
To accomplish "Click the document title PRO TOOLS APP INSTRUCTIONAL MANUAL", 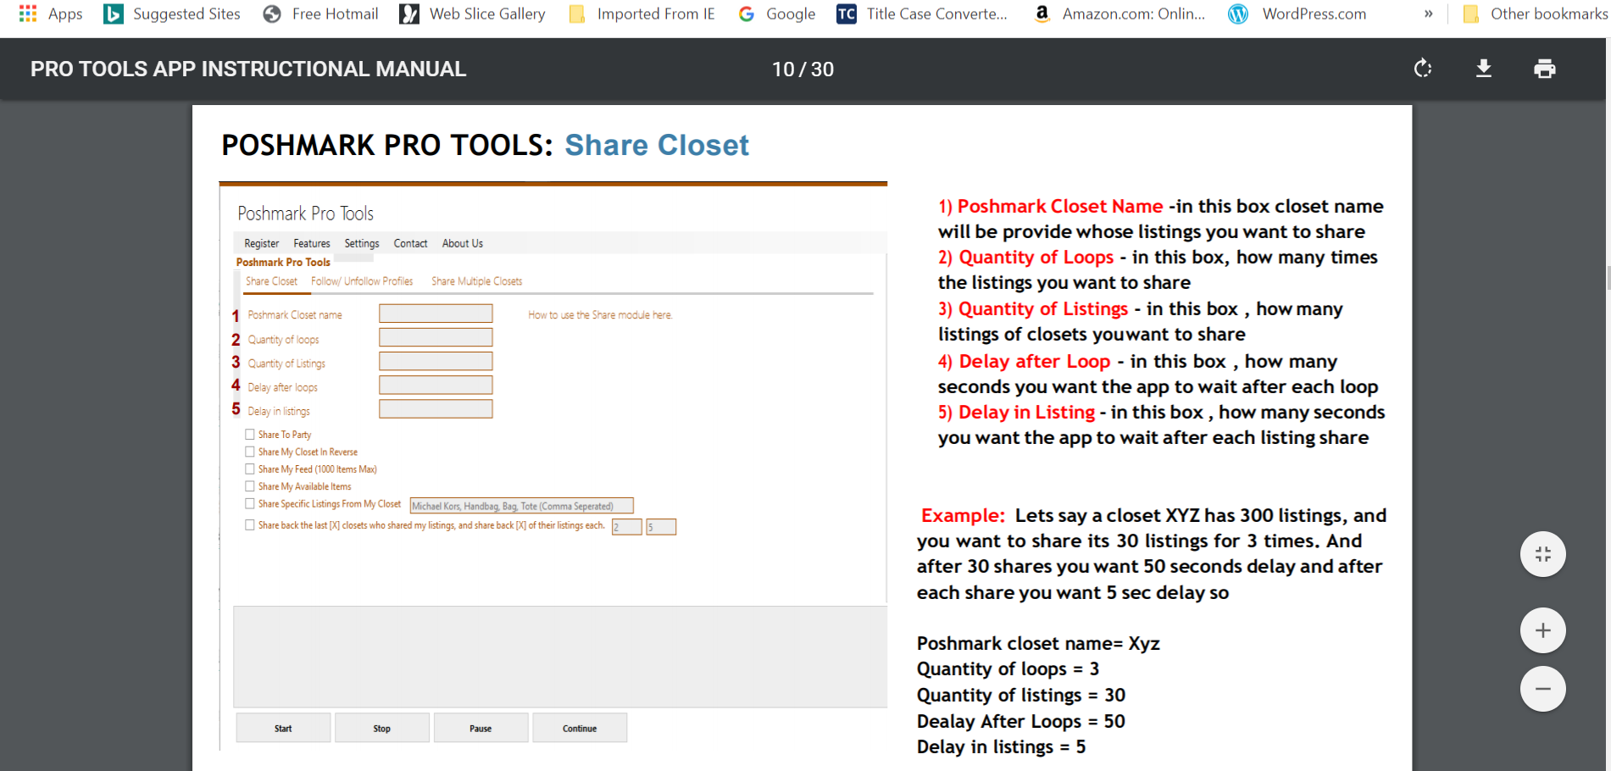I will tap(248, 69).
